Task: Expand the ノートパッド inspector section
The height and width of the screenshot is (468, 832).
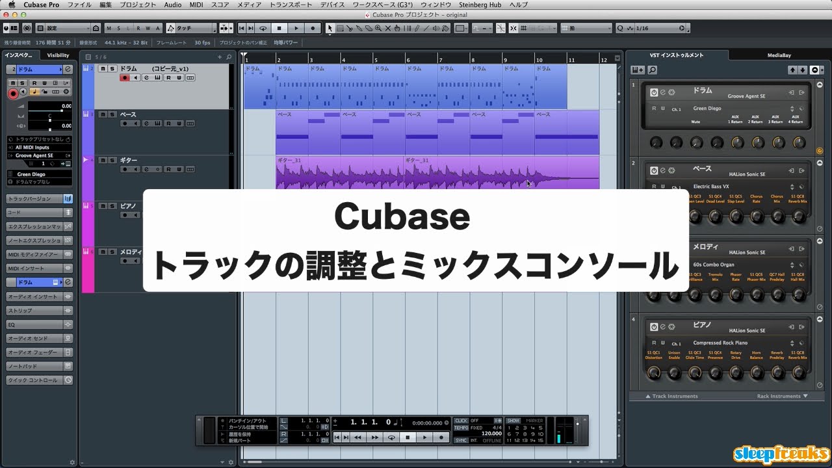Action: [39, 366]
